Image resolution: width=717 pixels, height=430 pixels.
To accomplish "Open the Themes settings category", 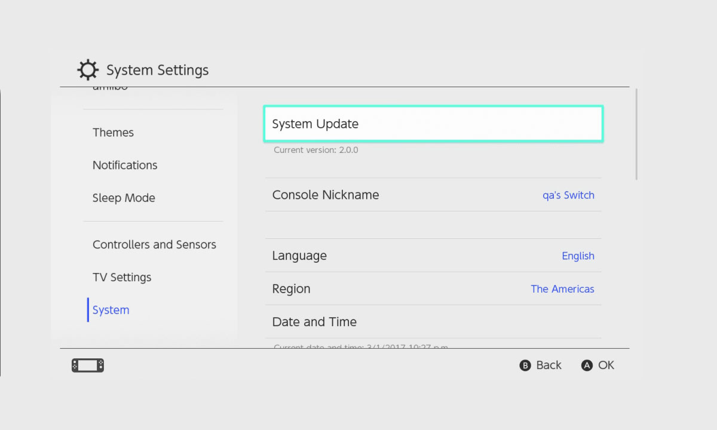I will (113, 133).
